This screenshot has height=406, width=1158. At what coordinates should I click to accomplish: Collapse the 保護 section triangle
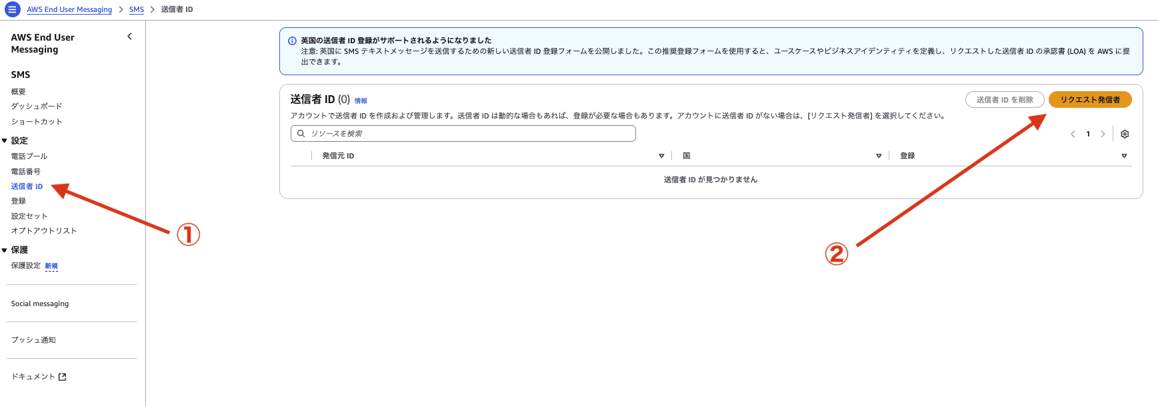click(x=5, y=250)
